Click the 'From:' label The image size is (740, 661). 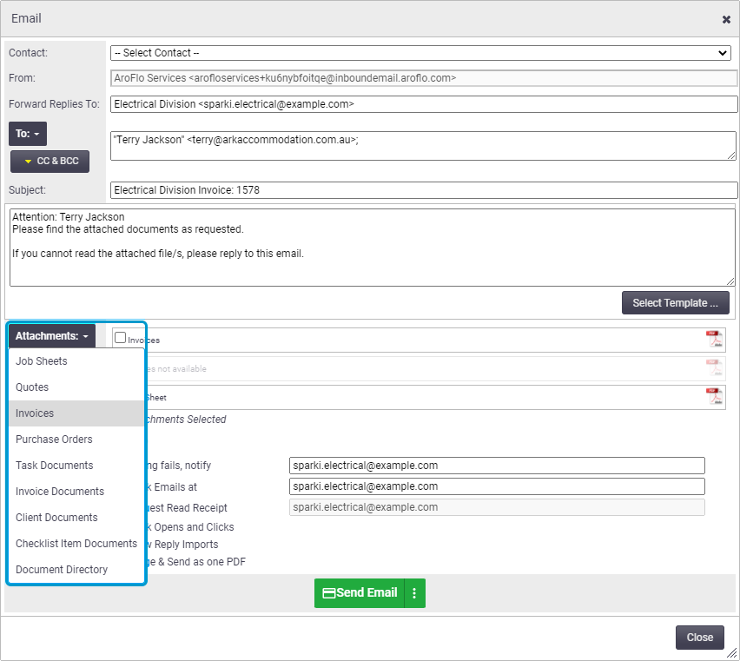tap(23, 78)
